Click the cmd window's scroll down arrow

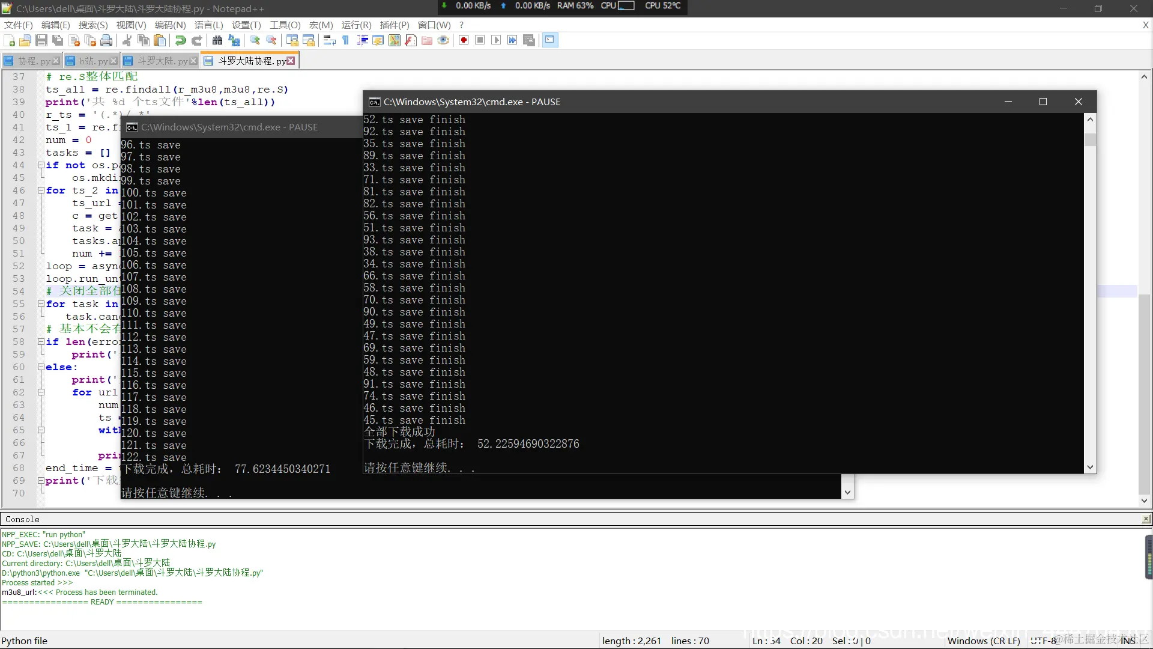click(1090, 468)
